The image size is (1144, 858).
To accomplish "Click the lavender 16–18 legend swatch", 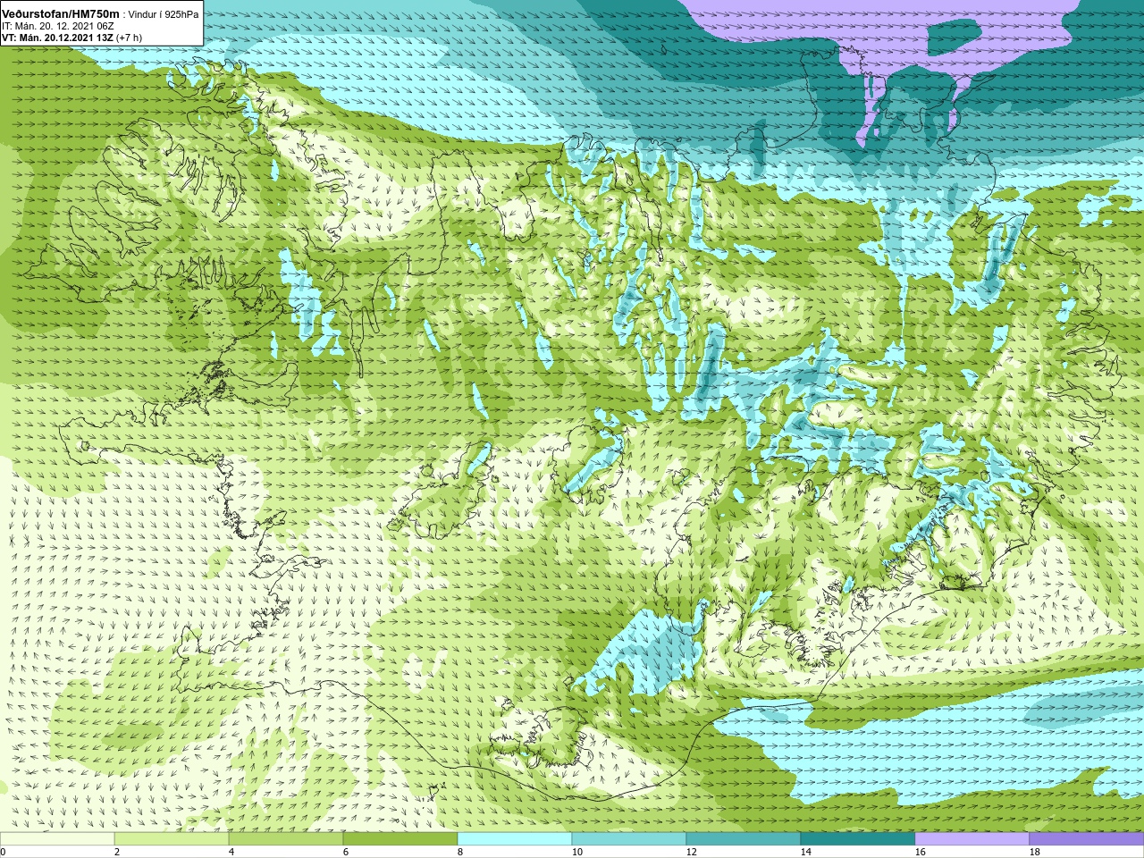I will [972, 839].
